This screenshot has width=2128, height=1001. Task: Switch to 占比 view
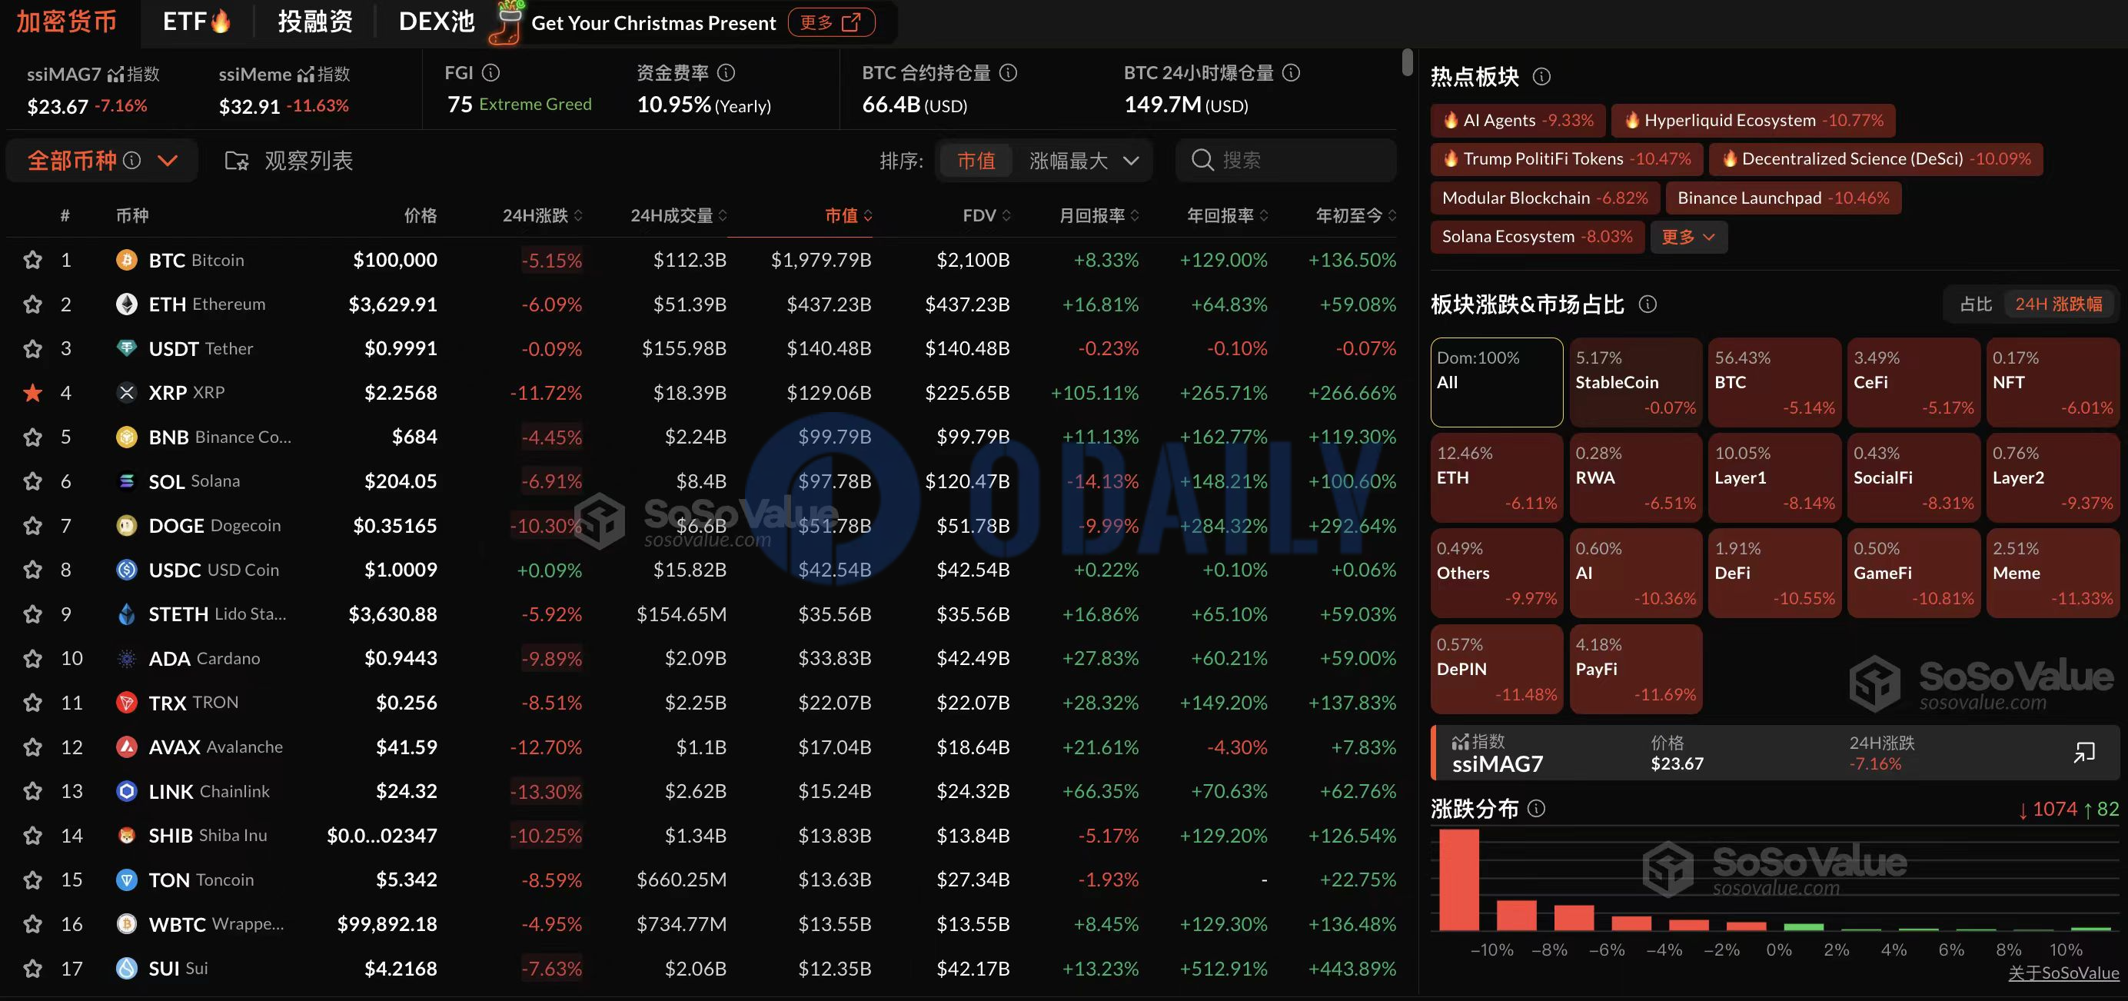1975,304
